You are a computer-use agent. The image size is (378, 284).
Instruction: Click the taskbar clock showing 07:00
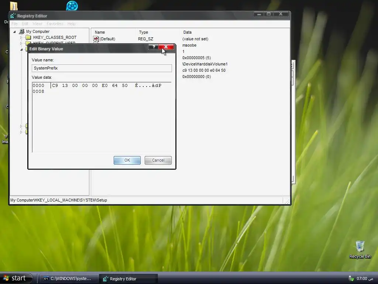click(365, 279)
